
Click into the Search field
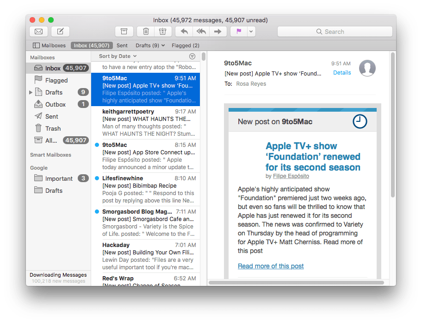click(x=335, y=32)
